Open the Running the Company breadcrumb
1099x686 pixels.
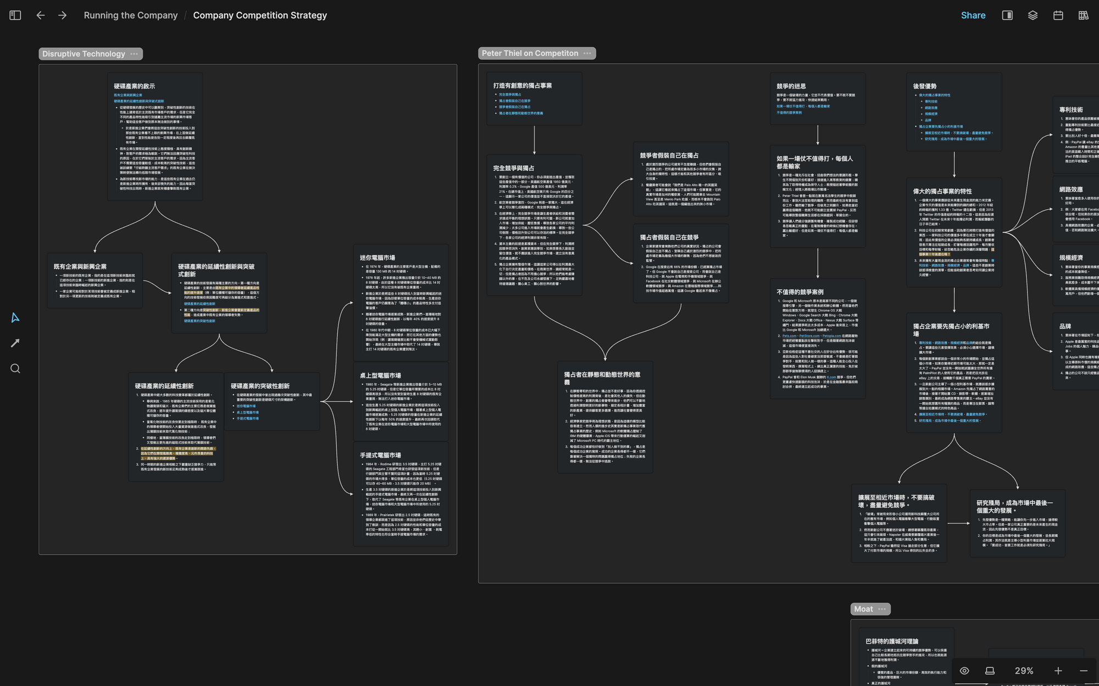pyautogui.click(x=130, y=15)
